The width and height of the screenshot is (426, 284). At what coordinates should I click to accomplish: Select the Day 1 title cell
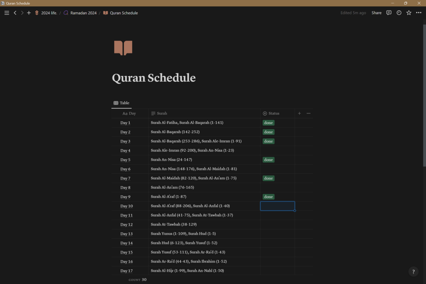pyautogui.click(x=130, y=123)
